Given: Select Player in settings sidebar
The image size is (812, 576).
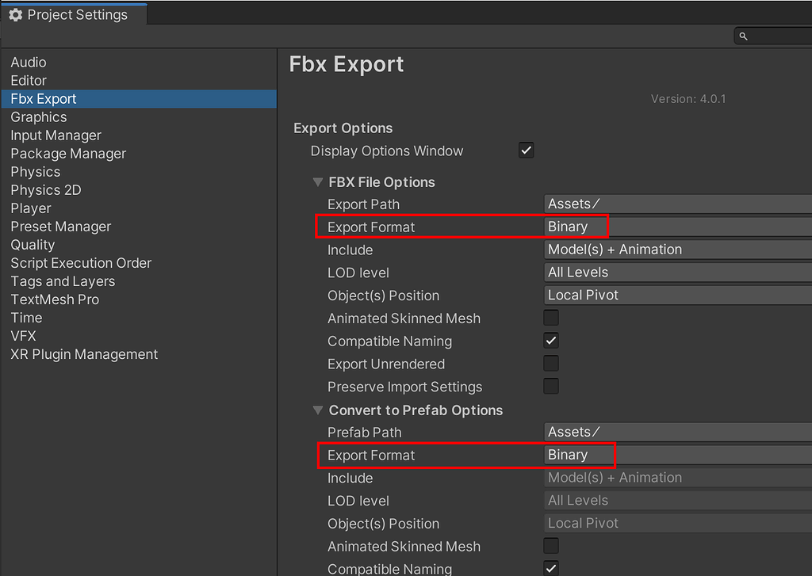Looking at the screenshot, I should pos(31,208).
